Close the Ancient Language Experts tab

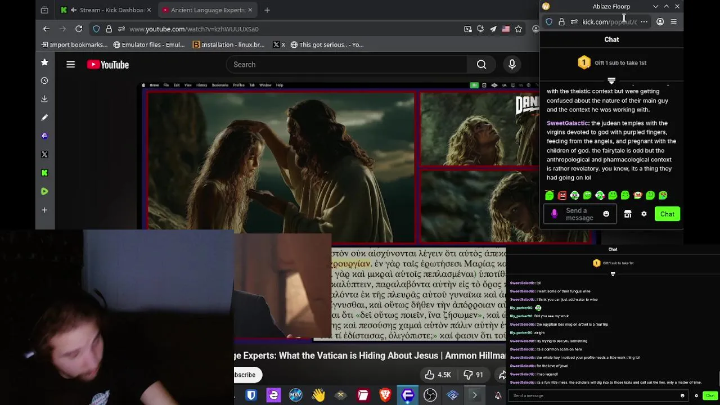[250, 10]
